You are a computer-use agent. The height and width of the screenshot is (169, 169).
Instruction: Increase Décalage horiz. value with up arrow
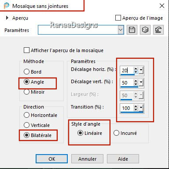tap(136, 69)
